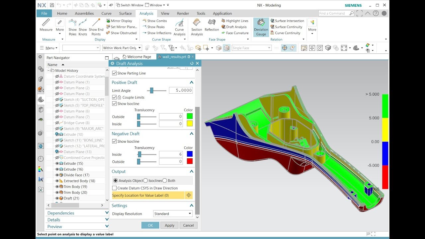This screenshot has height=239, width=425.
Task: Open Curve Continuity tool
Action: [285, 33]
